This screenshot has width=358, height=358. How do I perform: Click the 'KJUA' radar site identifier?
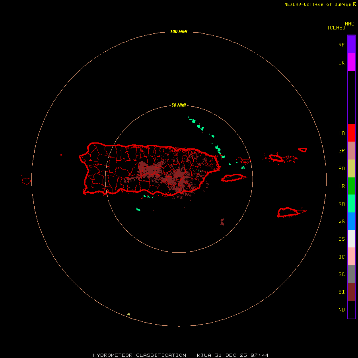point(204,355)
